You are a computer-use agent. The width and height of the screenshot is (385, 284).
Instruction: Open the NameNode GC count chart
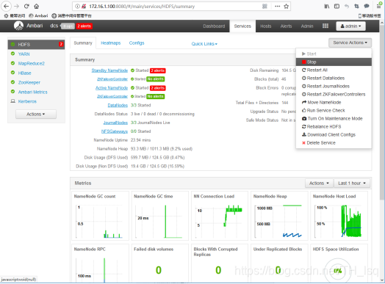[100, 216]
